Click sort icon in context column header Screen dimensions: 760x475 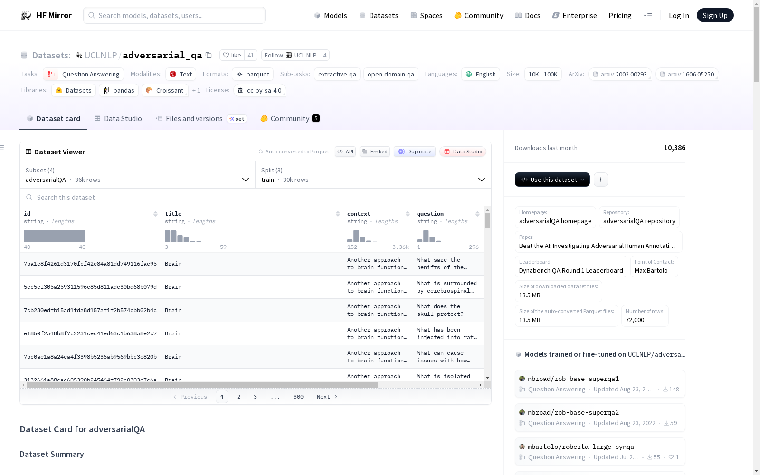point(408,214)
